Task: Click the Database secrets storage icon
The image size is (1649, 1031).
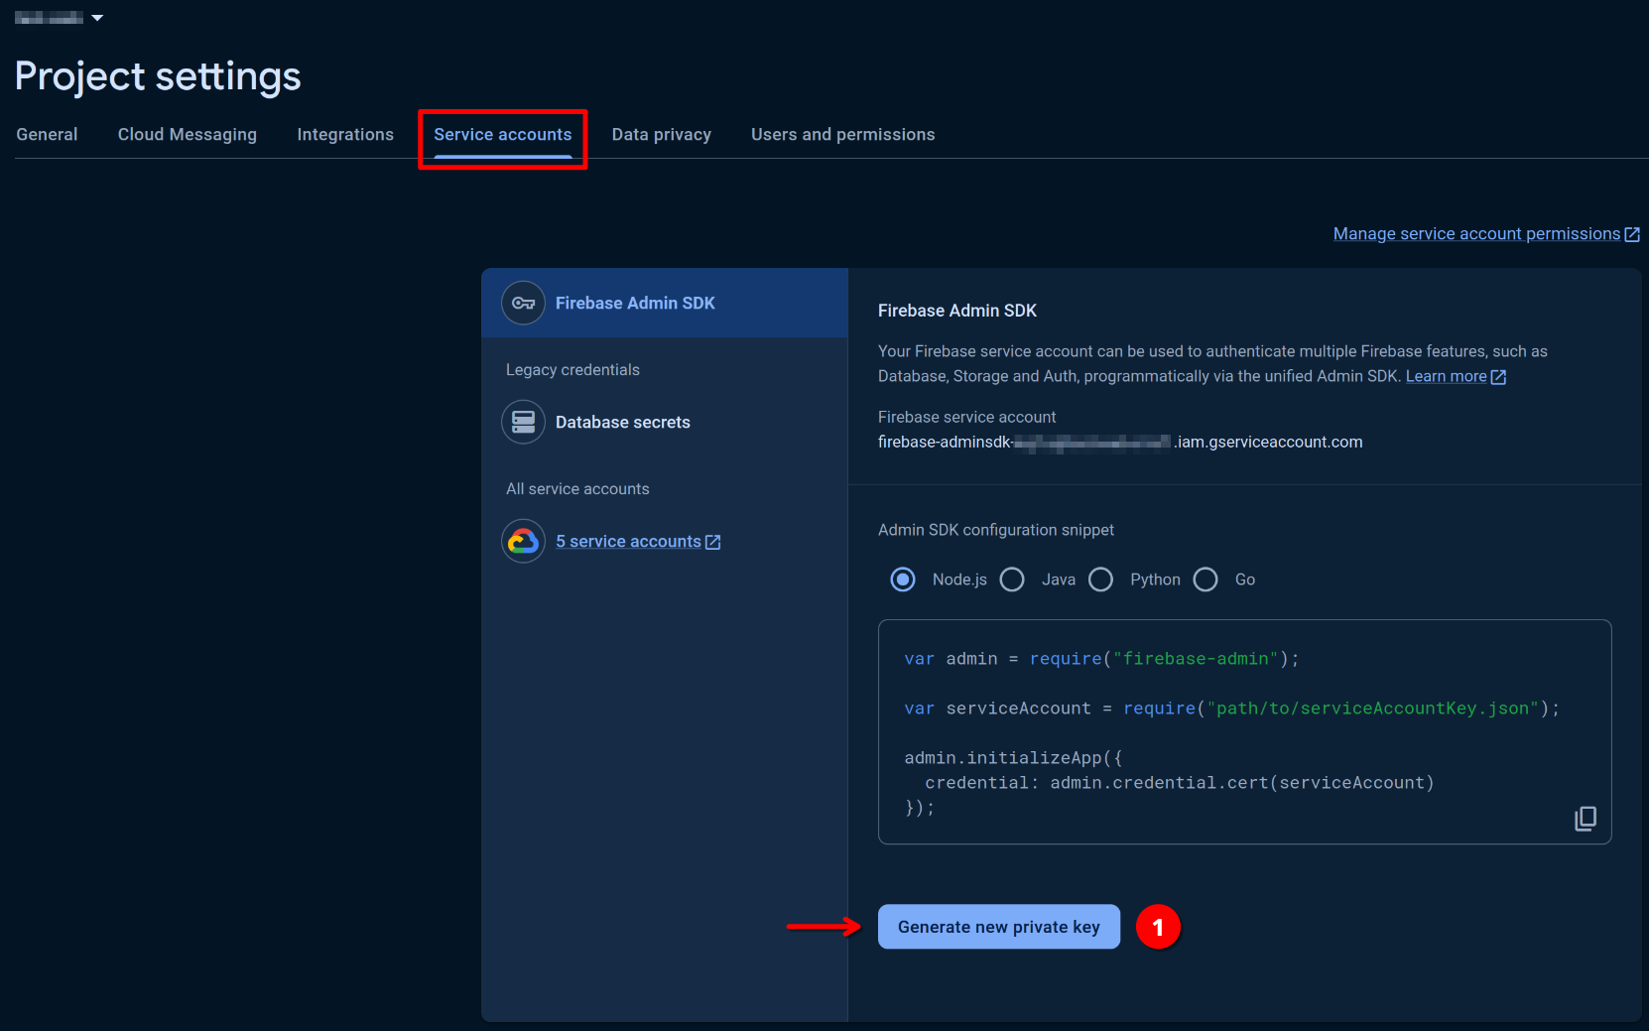Action: 523,422
